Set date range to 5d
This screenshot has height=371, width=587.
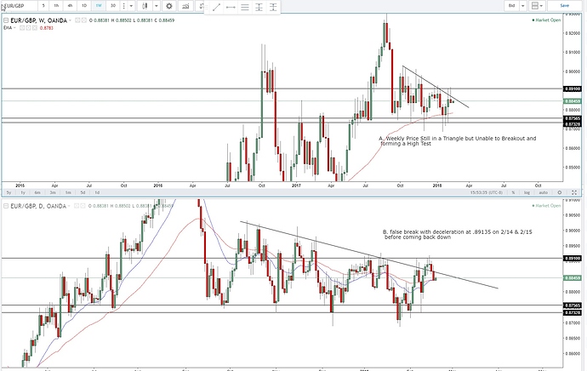(x=83, y=192)
